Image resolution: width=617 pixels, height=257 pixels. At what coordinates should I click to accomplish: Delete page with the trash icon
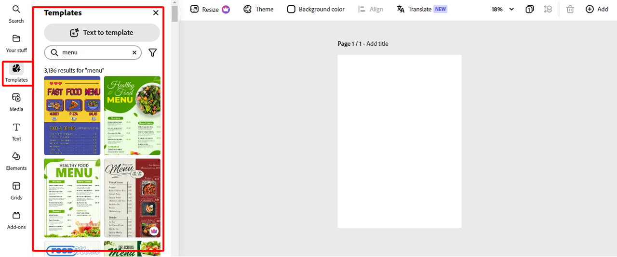tap(570, 9)
